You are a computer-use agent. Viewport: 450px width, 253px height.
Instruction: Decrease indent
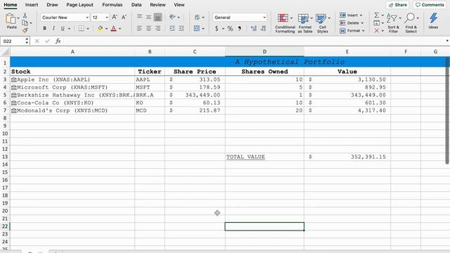click(x=172, y=28)
